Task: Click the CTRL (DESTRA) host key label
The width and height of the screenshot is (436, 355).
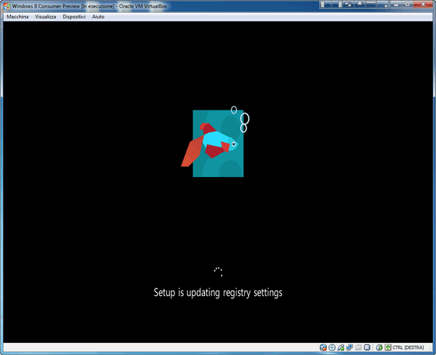Action: (408, 347)
